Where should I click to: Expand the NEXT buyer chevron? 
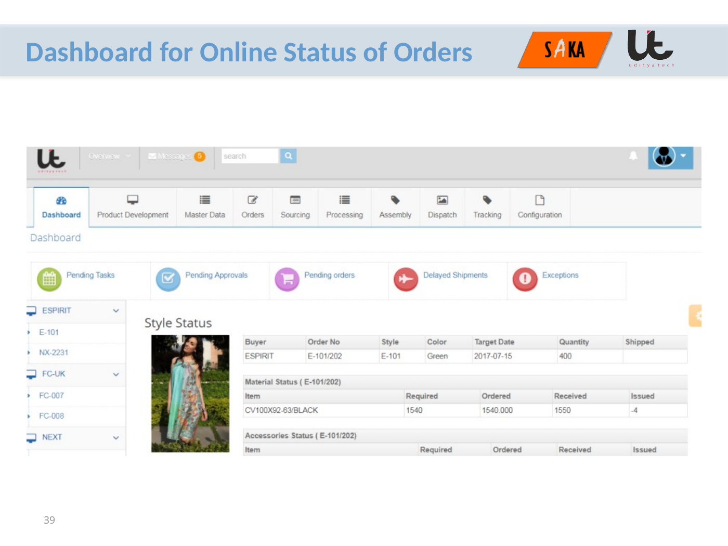[116, 438]
